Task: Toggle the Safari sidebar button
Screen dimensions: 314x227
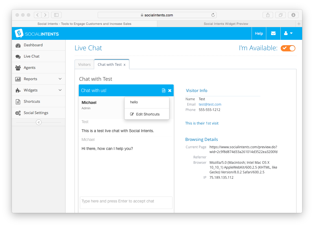Action: 56,15
